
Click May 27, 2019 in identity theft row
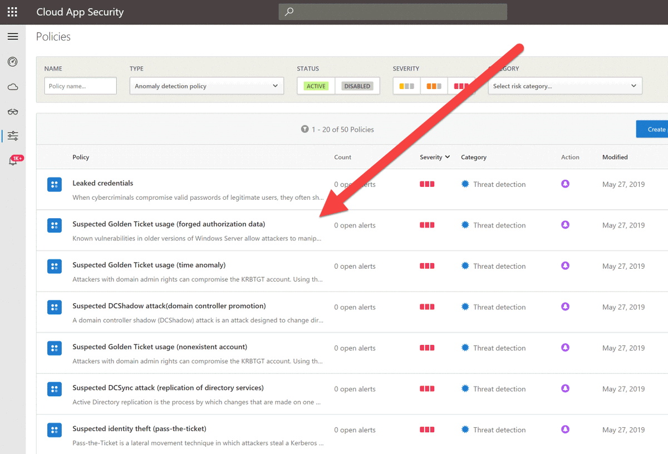[x=623, y=430]
